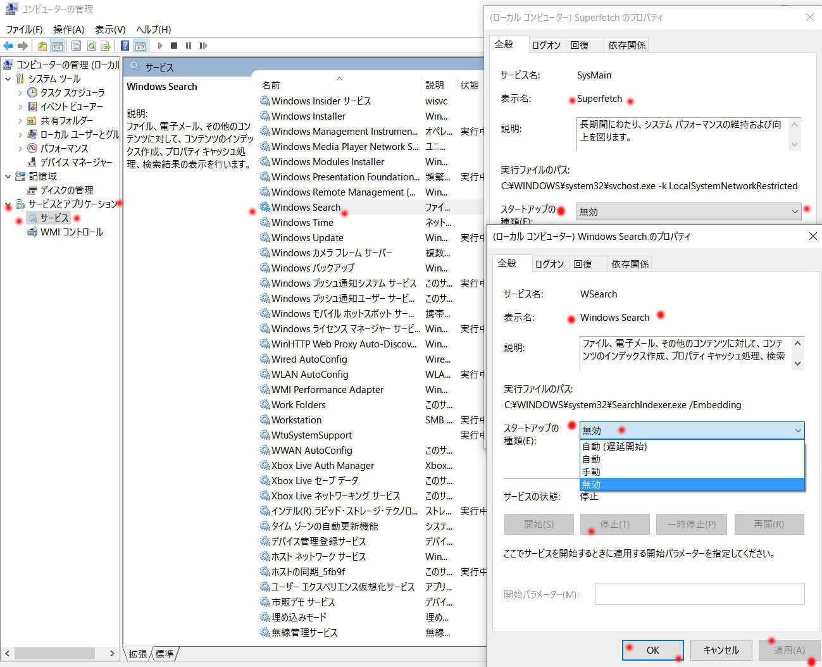Click gear icon of Work Folders service
Viewport: 822px width, 667px height.
tap(265, 404)
